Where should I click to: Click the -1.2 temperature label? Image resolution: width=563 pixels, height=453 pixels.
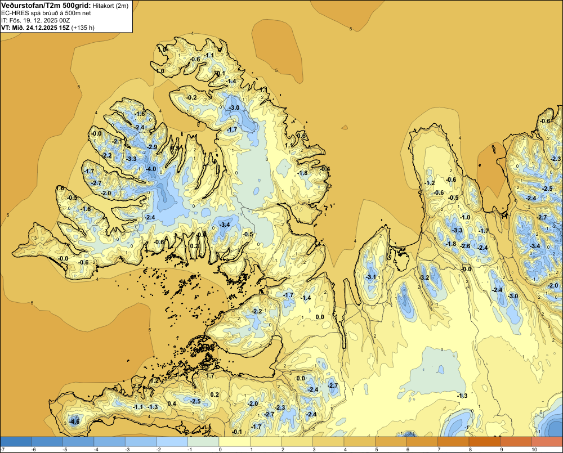pyautogui.click(x=430, y=183)
